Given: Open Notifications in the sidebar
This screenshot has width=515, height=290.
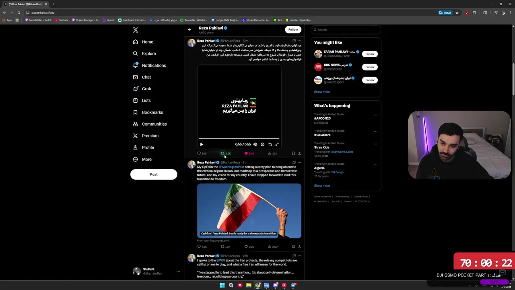Looking at the screenshot, I should click(149, 65).
